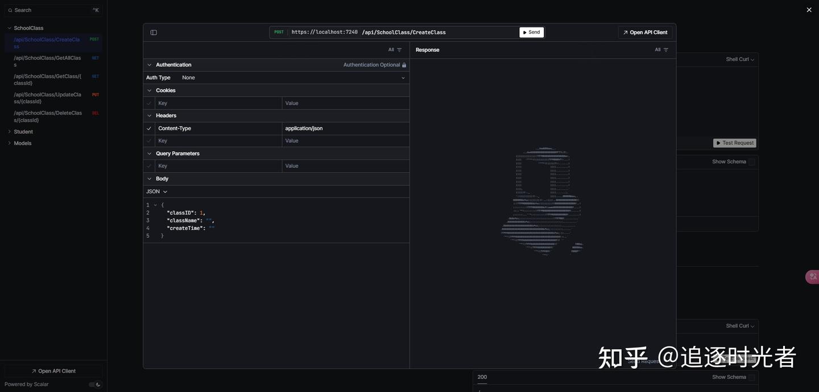Toggle dark mode next to Powered by Scalar
Screen dimensions: 819x392
pyautogui.click(x=93, y=383)
